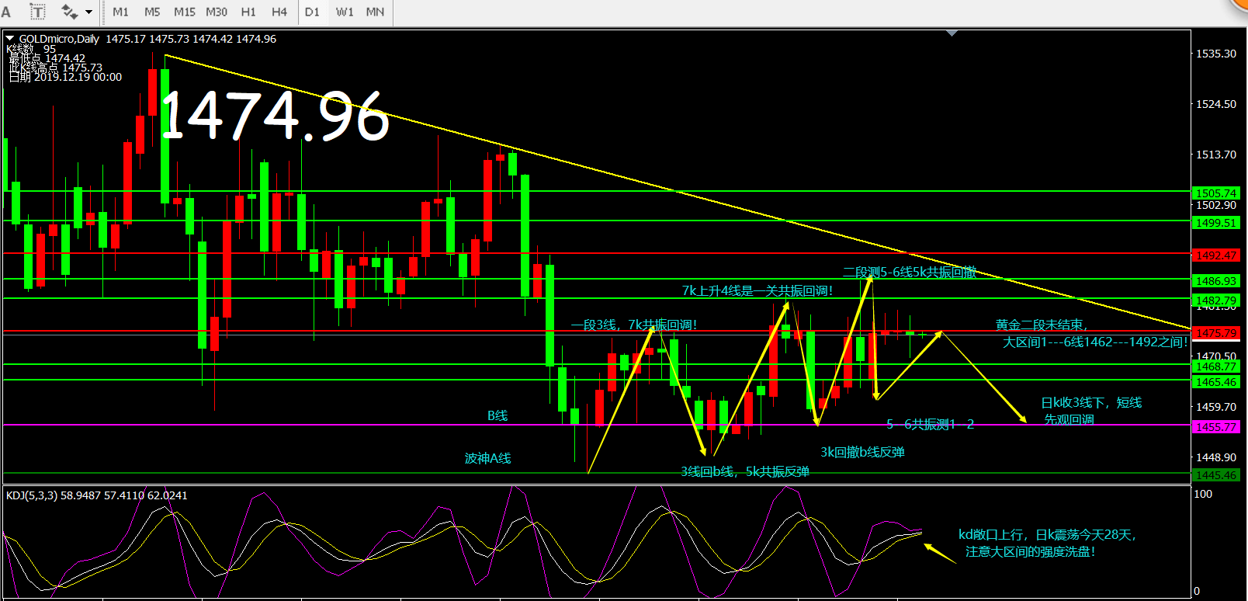
Task: Click the orange circular icon at top right
Action: pyautogui.click(x=1239, y=5)
